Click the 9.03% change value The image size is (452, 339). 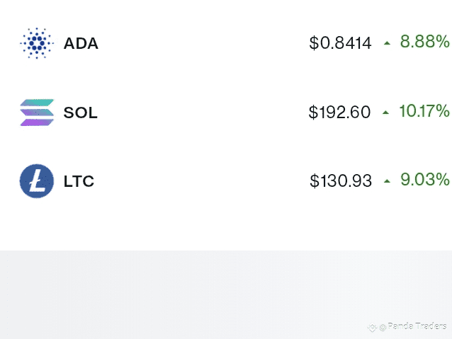(x=425, y=180)
